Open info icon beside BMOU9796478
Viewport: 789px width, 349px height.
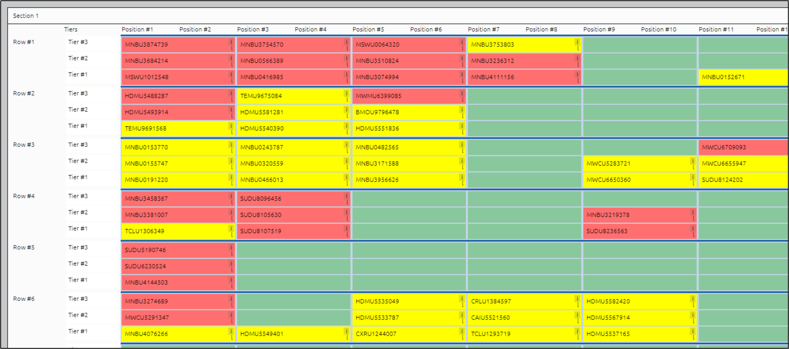(462, 110)
